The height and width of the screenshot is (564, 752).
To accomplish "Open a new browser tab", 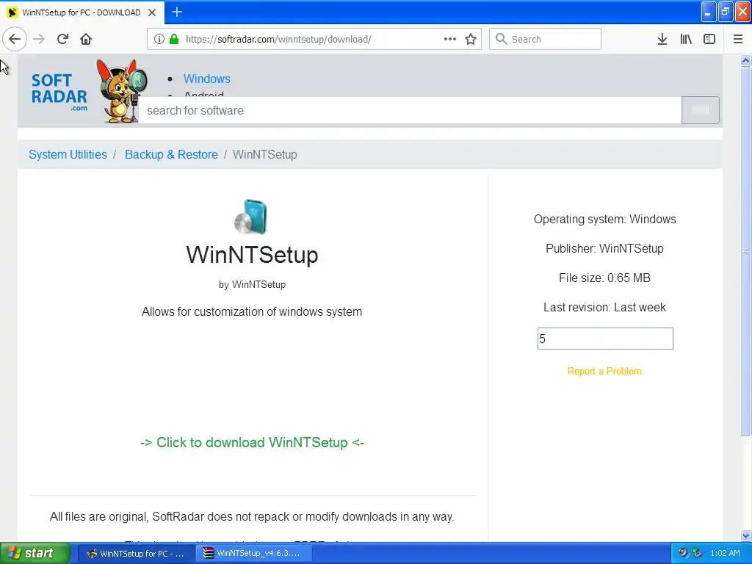I will [177, 12].
